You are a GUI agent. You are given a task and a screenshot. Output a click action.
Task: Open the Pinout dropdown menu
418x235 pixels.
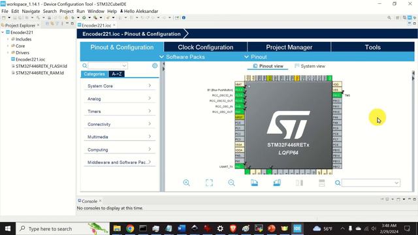pyautogui.click(x=255, y=57)
